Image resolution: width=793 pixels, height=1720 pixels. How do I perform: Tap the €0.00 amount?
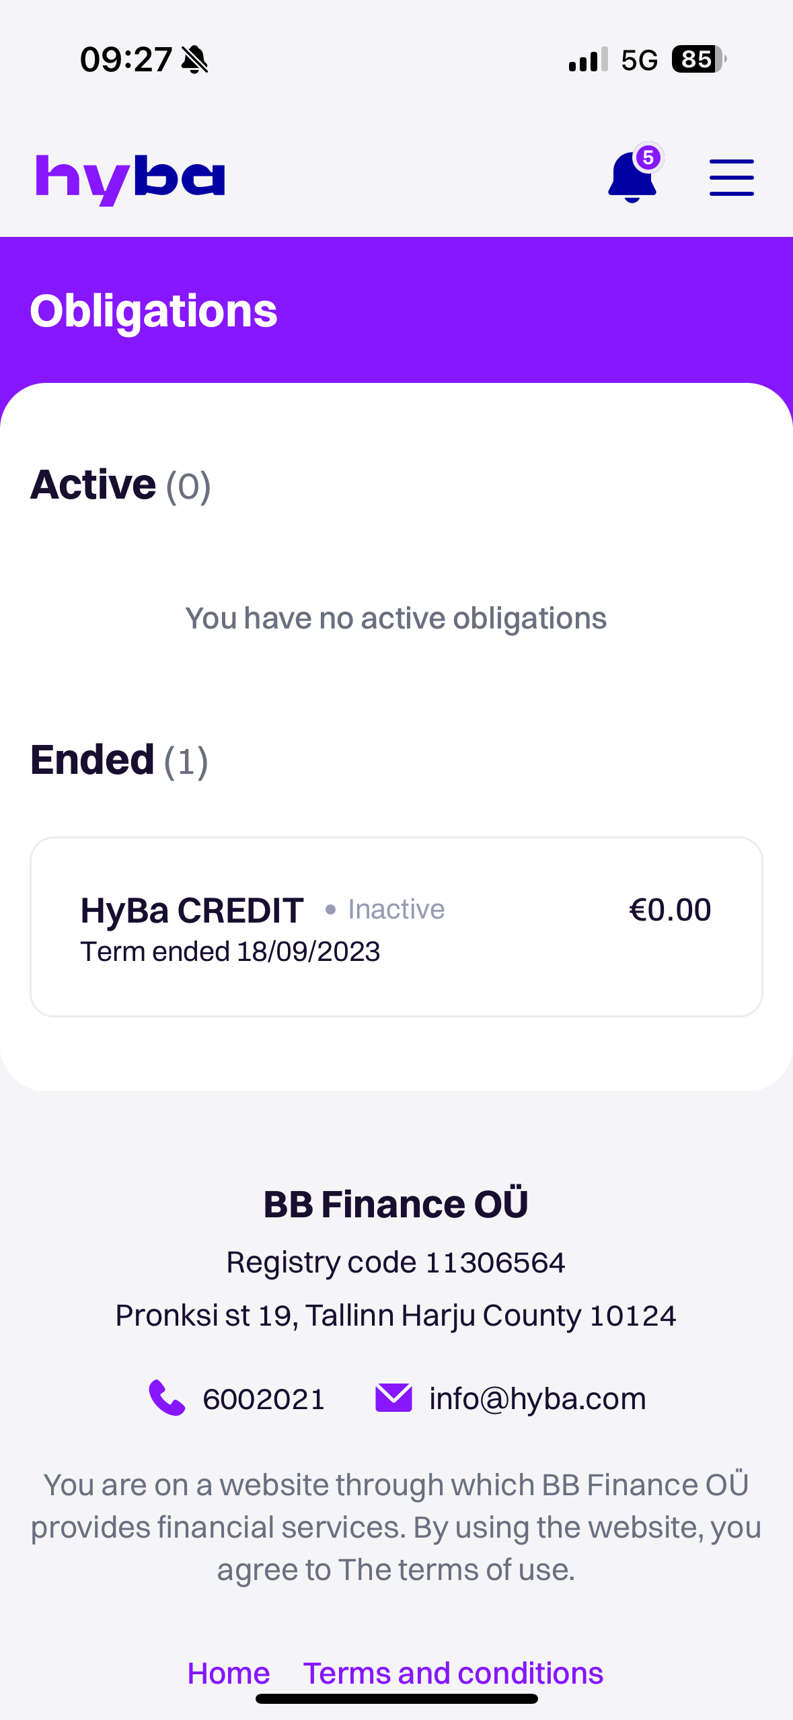pos(669,910)
